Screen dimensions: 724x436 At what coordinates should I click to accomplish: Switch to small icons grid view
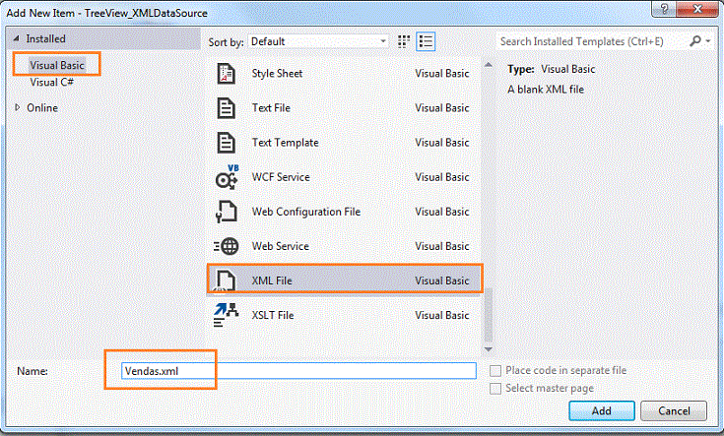404,41
